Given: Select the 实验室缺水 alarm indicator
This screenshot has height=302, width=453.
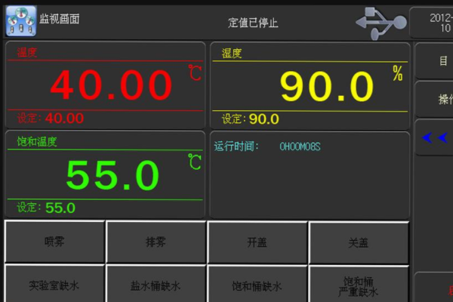Looking at the screenshot, I should point(54,286).
